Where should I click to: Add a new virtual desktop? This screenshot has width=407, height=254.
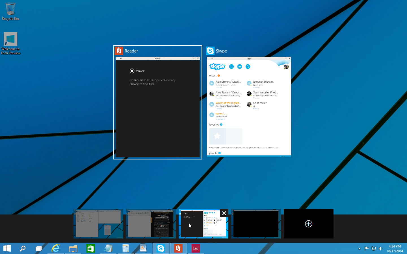309,224
